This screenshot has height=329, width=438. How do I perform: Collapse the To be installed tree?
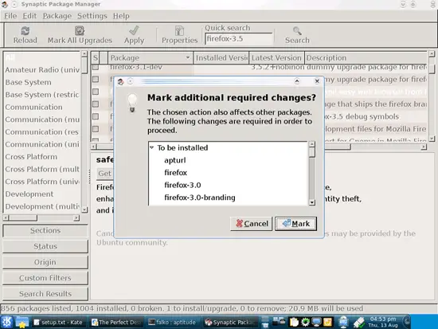point(151,147)
